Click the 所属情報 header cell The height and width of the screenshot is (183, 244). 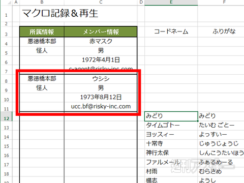(x=42, y=32)
